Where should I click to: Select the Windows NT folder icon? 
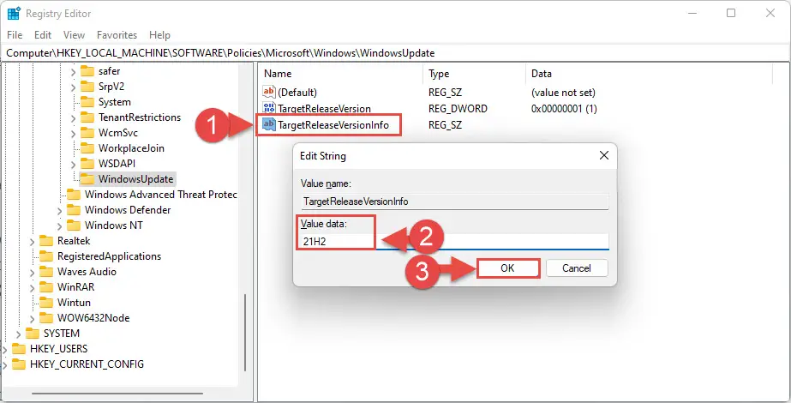tap(74, 225)
